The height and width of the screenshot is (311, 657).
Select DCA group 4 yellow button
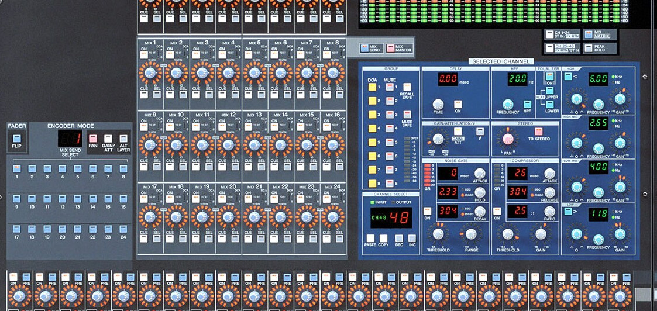[372, 129]
